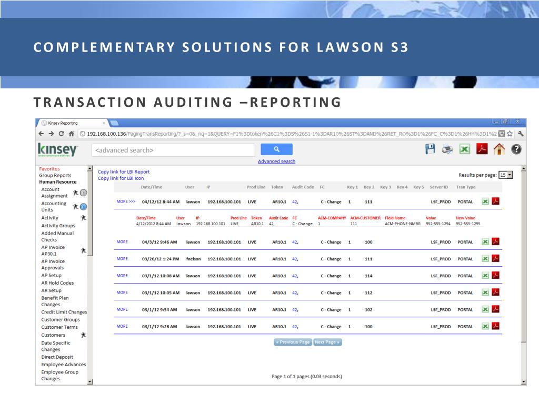Viewport: 539px width, 404px height.
Task: Click Copy link for LBI Report
Action: point(124,171)
